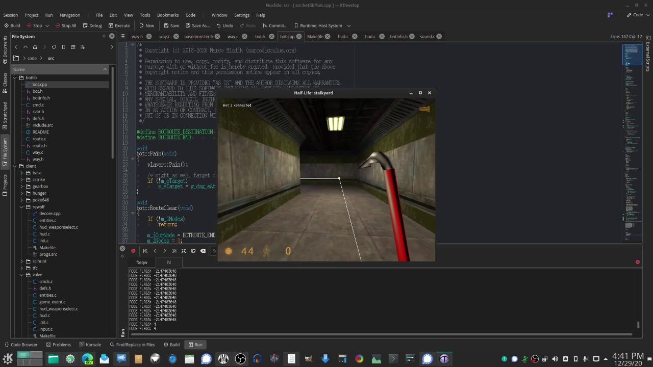653x367 pixels.
Task: Collapse the botlib folder
Action: 15,78
